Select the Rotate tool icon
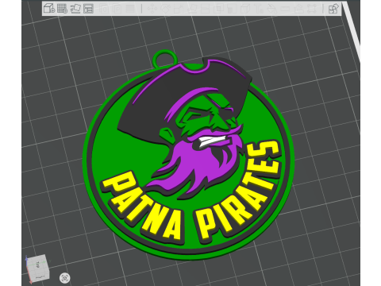The image size is (381, 286). pyautogui.click(x=166, y=9)
